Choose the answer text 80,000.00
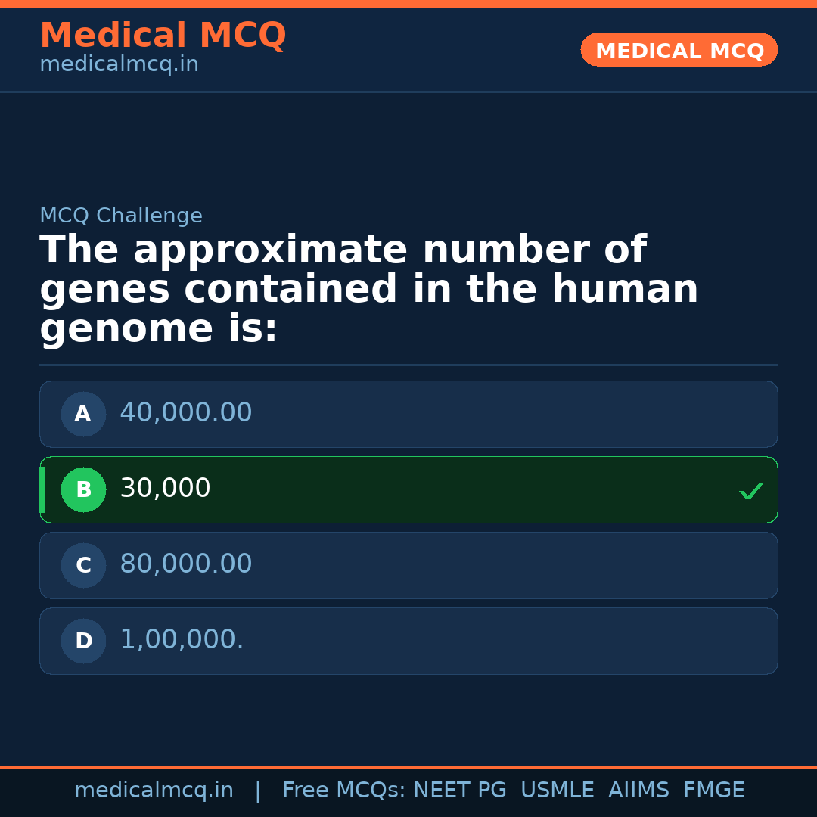The image size is (817, 817). (x=185, y=564)
